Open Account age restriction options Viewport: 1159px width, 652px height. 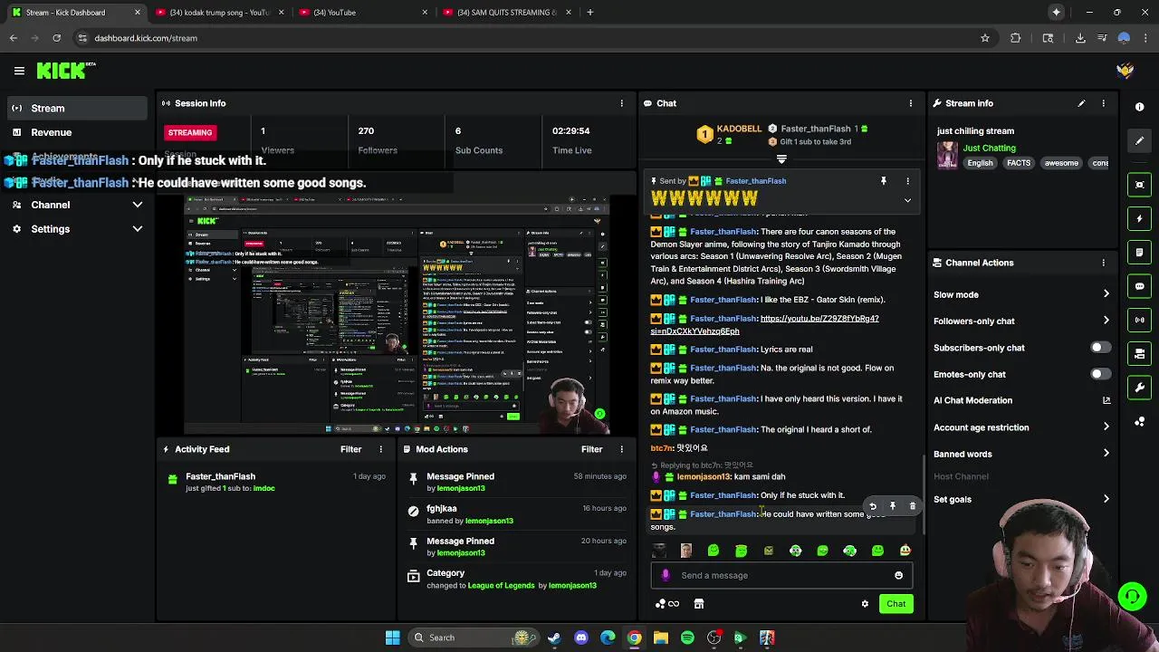pos(1021,427)
